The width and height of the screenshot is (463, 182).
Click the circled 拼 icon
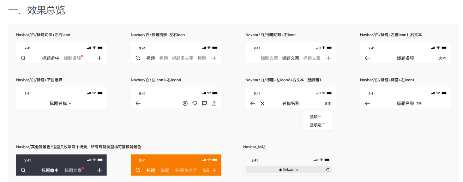(x=185, y=103)
